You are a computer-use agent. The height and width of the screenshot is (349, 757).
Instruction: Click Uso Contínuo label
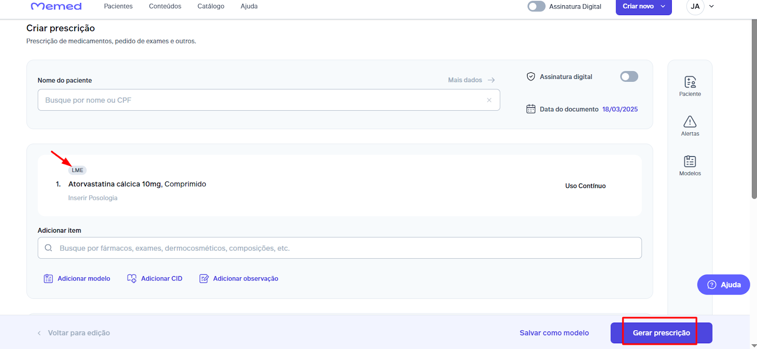pyautogui.click(x=585, y=186)
